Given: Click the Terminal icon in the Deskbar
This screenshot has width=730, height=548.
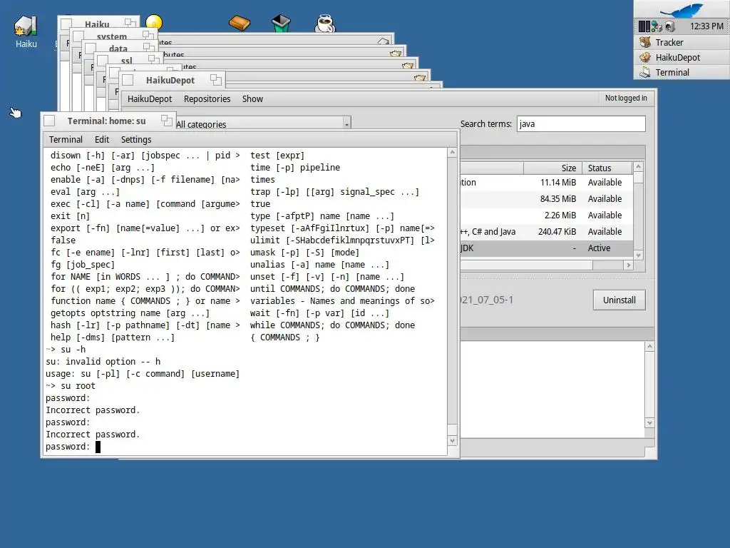Looking at the screenshot, I should (x=644, y=72).
